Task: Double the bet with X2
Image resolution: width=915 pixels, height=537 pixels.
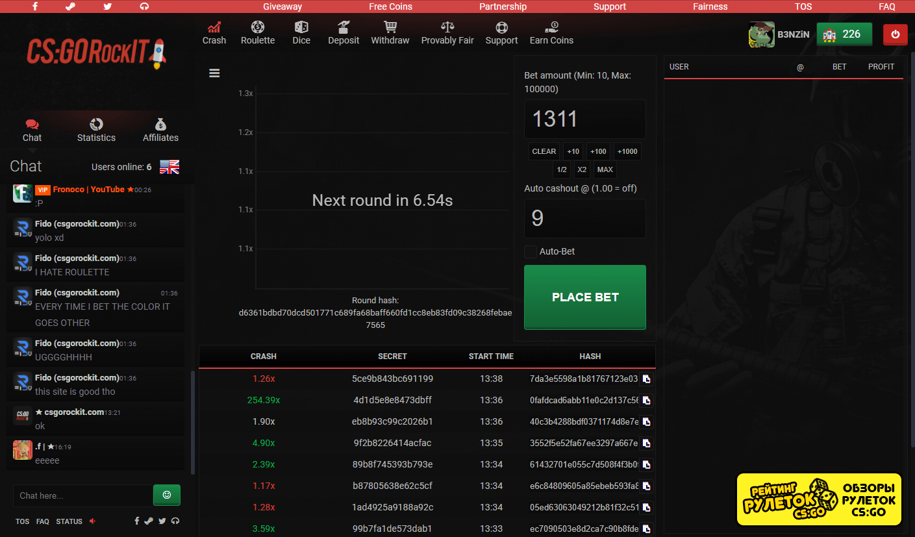Action: point(583,169)
